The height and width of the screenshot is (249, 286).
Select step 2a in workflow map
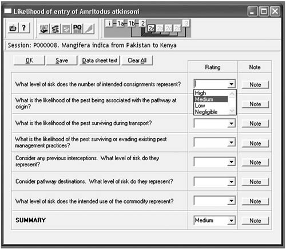coord(152,28)
